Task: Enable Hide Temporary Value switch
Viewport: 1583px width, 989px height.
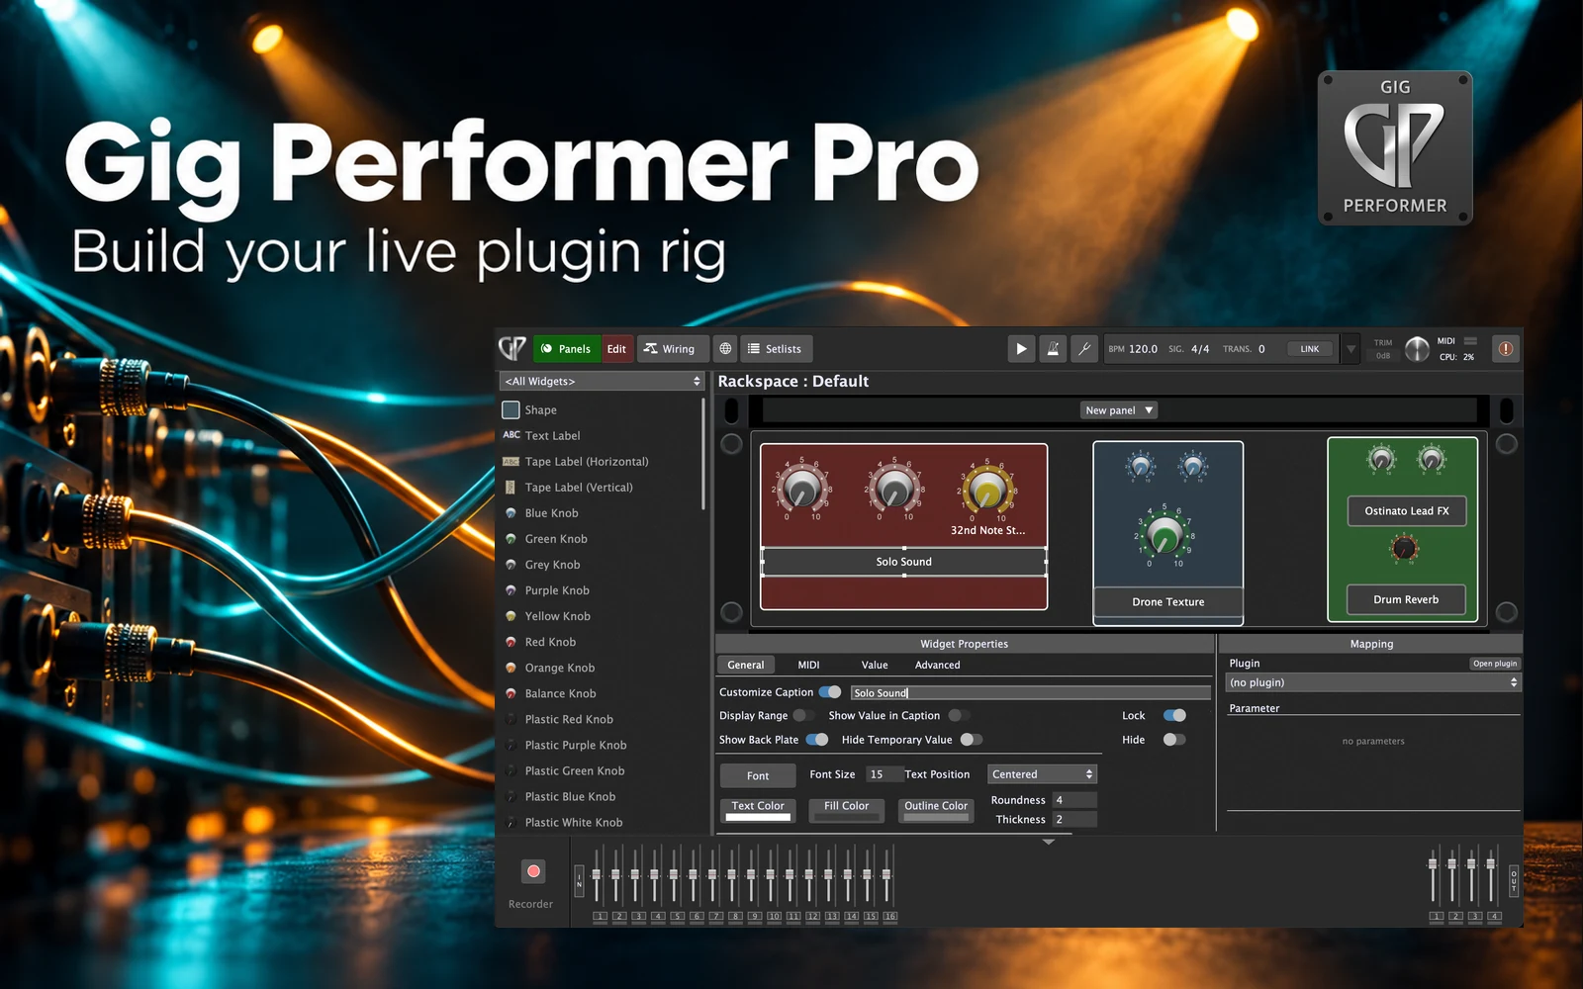Action: (x=971, y=740)
